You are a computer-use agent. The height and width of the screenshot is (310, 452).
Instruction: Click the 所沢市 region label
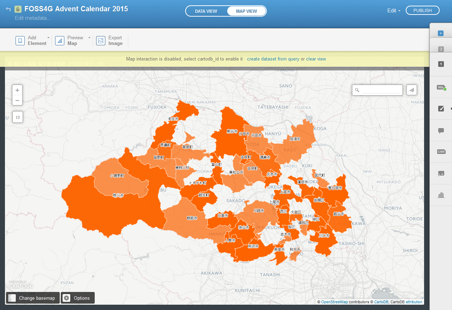tap(253, 246)
